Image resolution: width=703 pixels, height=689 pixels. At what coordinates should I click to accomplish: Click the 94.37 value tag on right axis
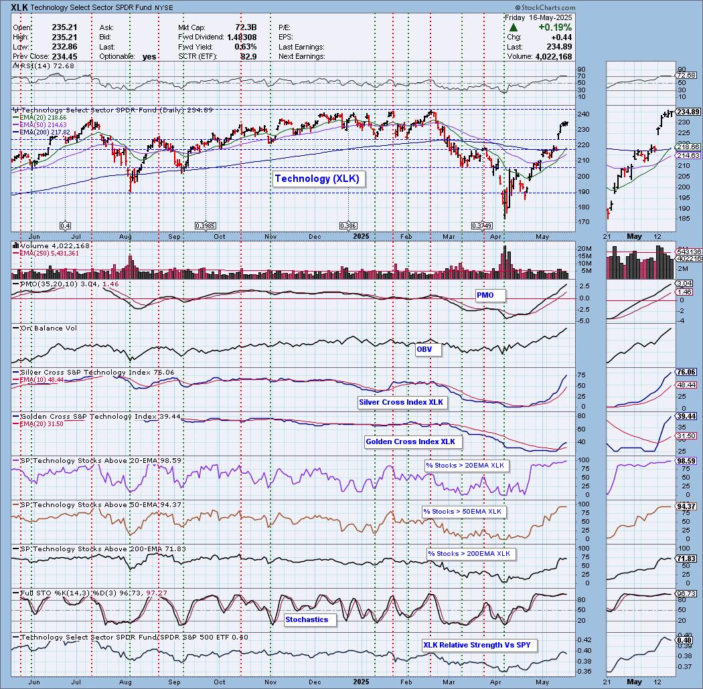click(686, 506)
